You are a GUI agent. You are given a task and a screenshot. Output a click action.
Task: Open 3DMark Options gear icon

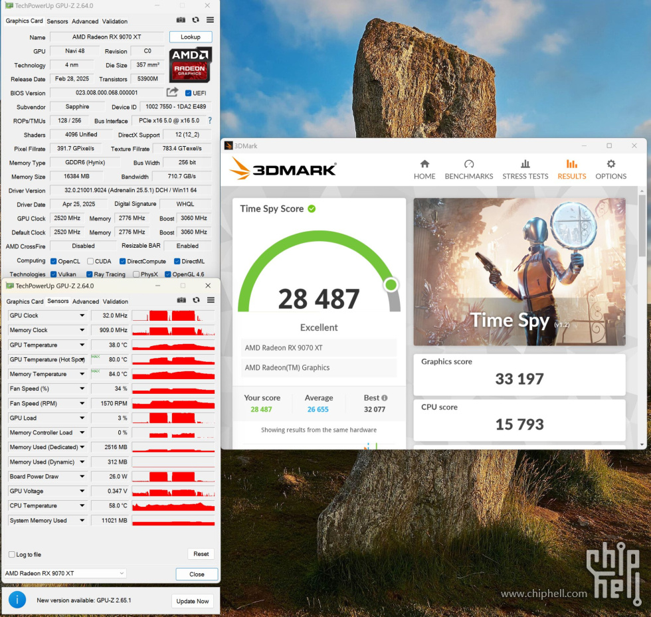(610, 164)
